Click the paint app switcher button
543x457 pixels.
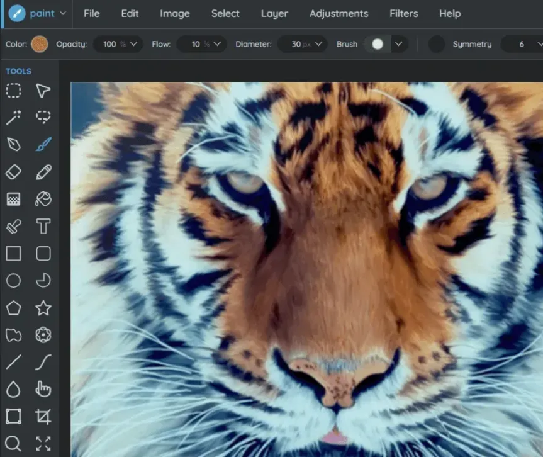[x=38, y=13]
